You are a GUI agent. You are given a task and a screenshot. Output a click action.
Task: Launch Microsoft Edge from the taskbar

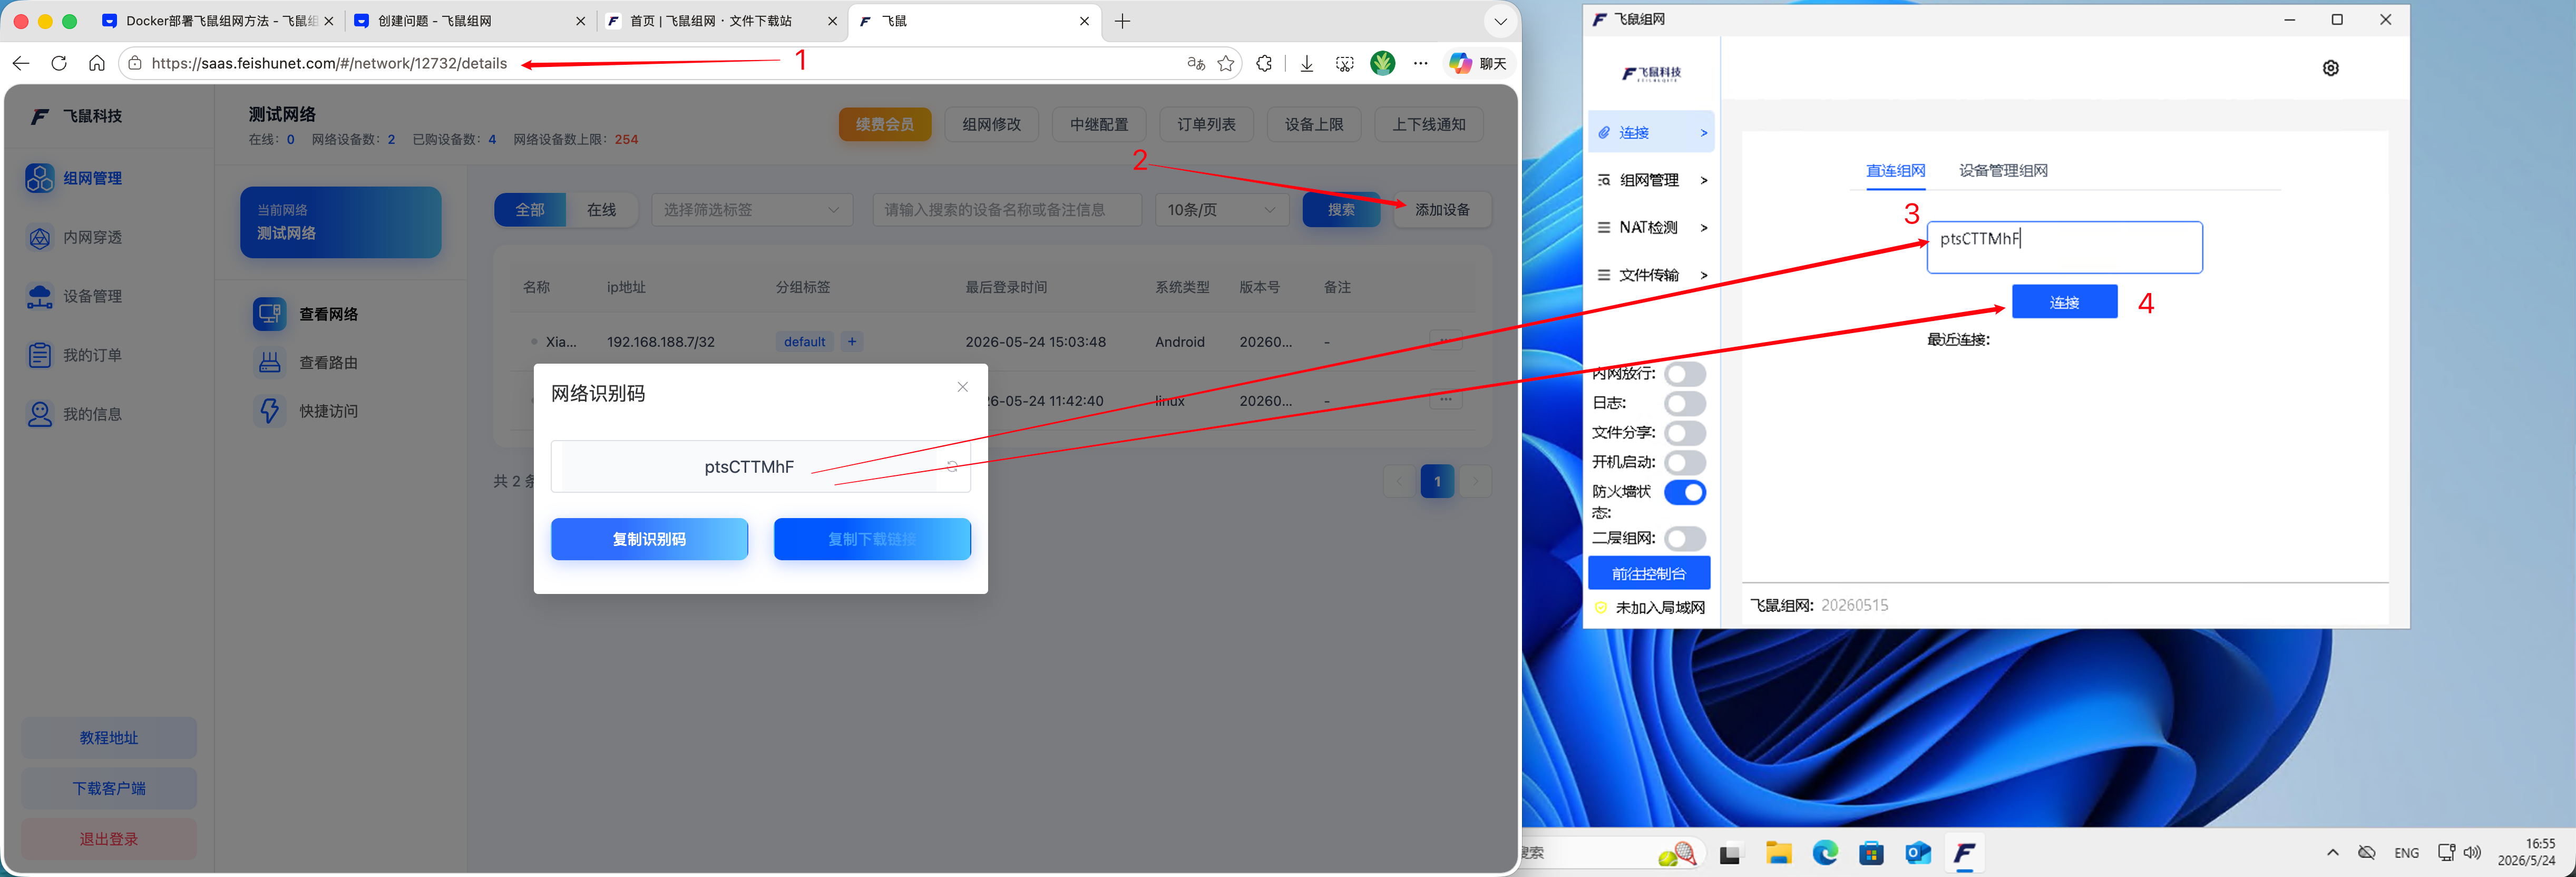pyautogui.click(x=1825, y=853)
